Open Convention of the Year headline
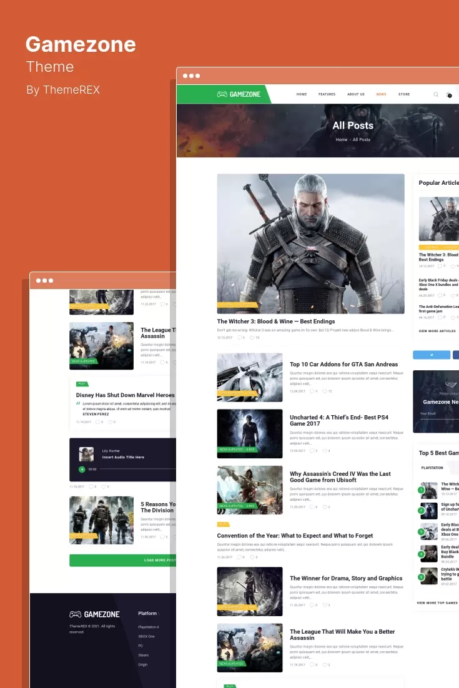The width and height of the screenshot is (459, 688). point(295,536)
